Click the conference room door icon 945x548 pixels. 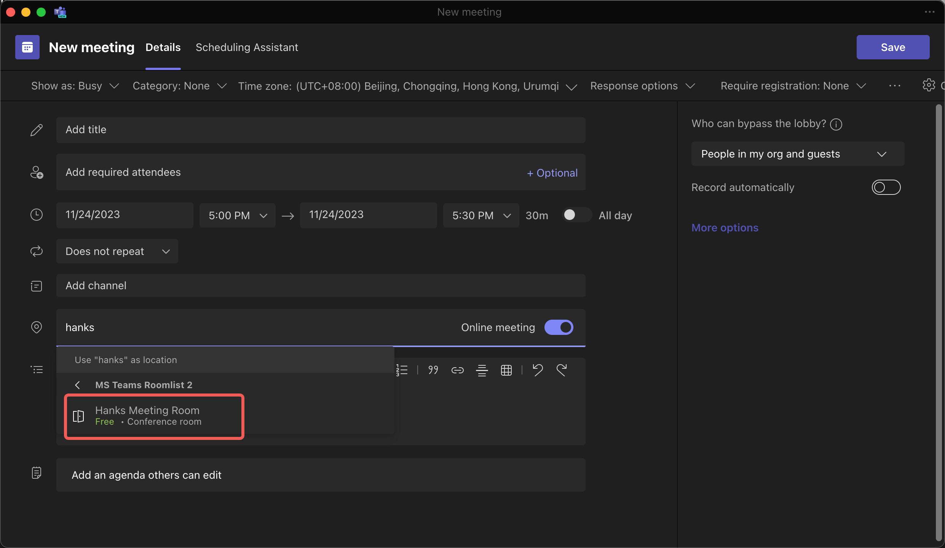(x=78, y=416)
